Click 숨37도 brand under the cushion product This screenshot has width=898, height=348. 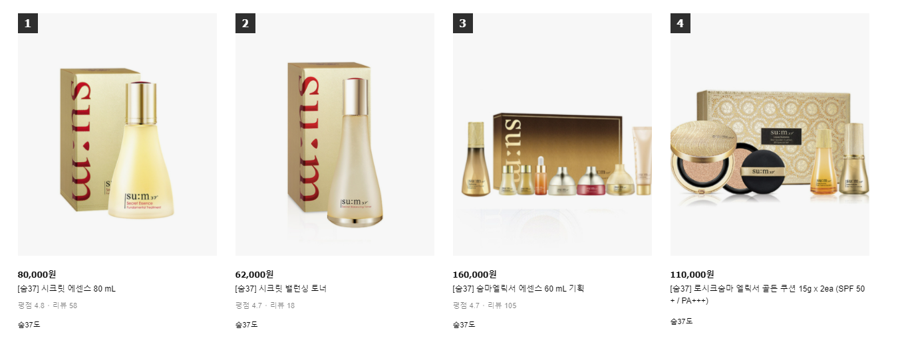point(681,321)
